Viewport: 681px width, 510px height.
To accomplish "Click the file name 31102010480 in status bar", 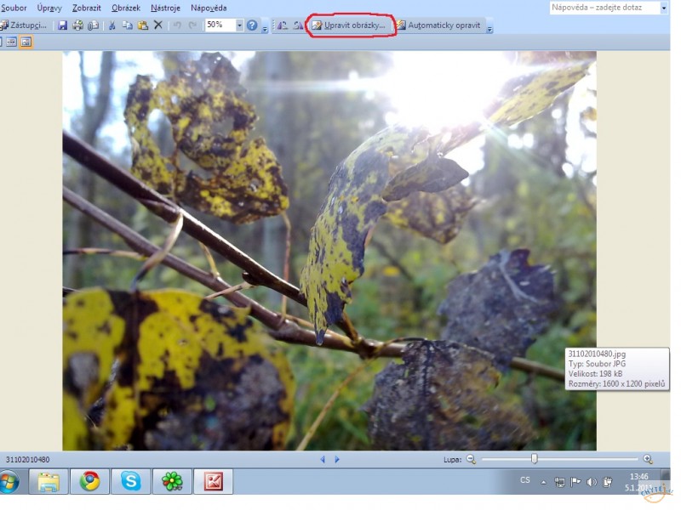I will [x=27, y=459].
